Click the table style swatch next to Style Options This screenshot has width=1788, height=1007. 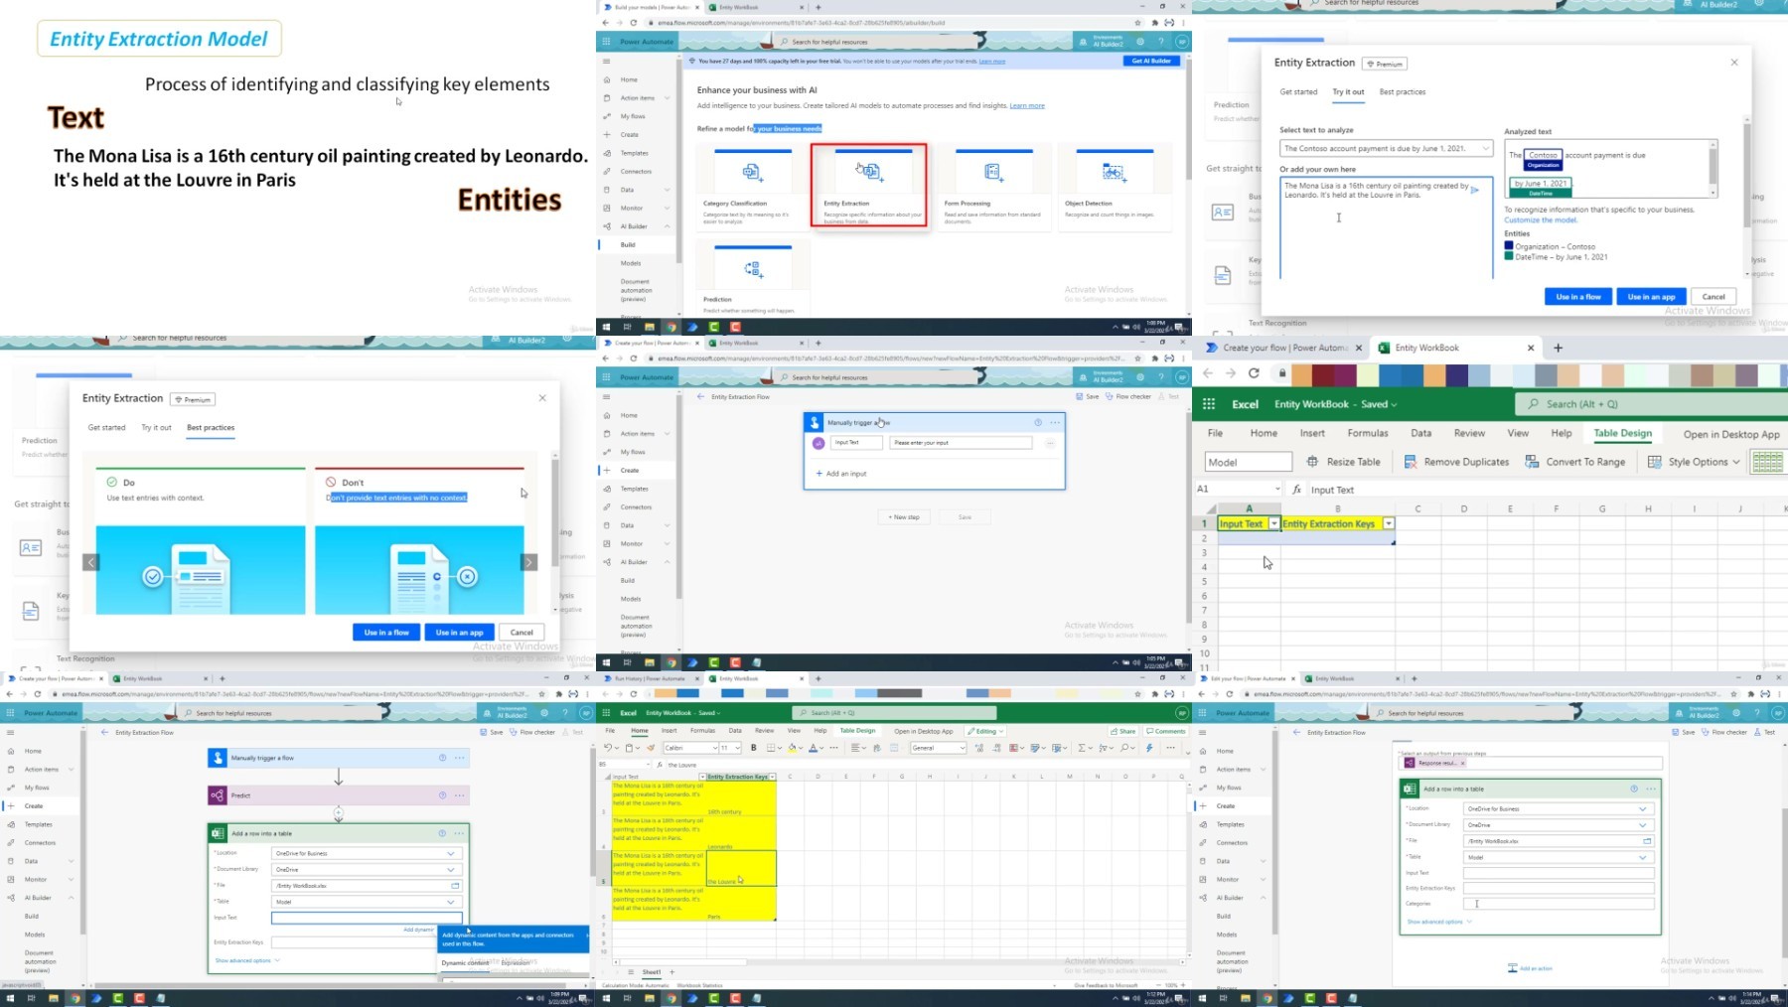[x=1768, y=462]
